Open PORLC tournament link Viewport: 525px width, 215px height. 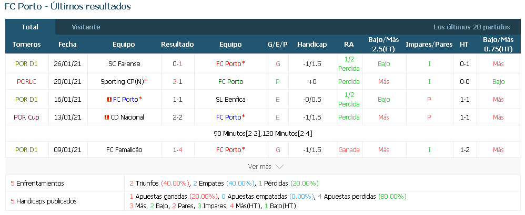pyautogui.click(x=26, y=81)
